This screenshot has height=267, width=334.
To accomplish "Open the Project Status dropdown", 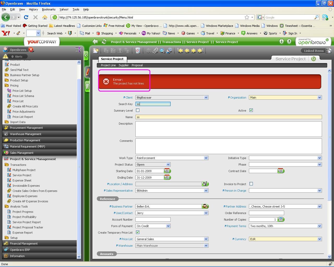I will click(168, 165).
